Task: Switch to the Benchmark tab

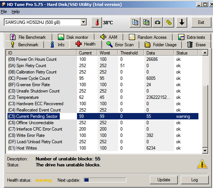Action: pos(24,45)
